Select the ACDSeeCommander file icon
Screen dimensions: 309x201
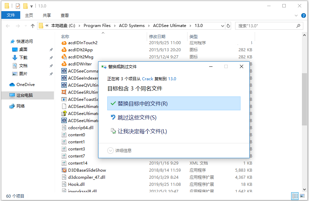pyautogui.click(x=63, y=71)
